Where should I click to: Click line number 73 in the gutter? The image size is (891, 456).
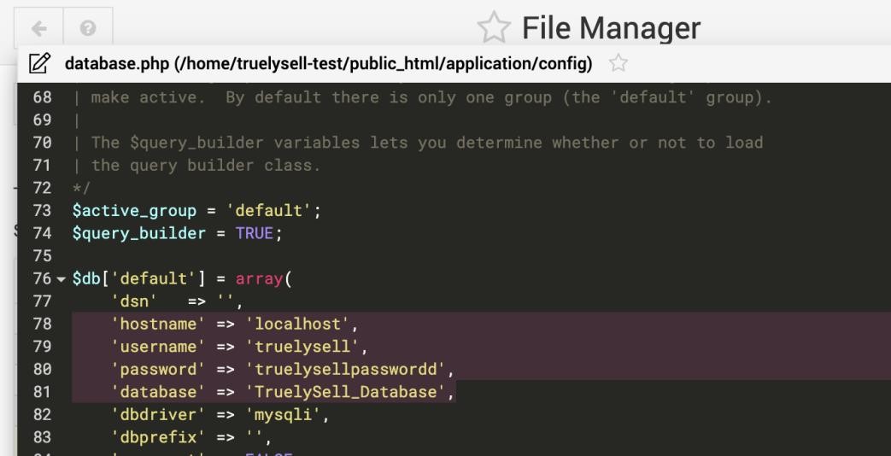[42, 209]
